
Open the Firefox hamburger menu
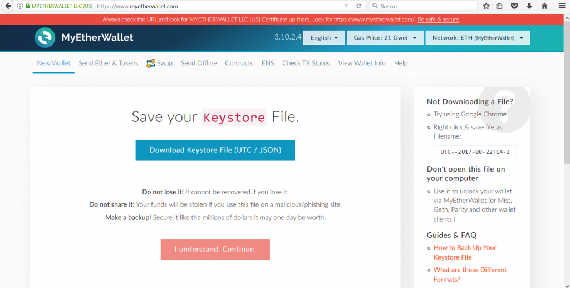coord(562,6)
